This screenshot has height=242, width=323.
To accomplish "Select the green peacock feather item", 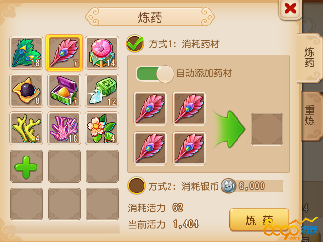I will point(26,53).
